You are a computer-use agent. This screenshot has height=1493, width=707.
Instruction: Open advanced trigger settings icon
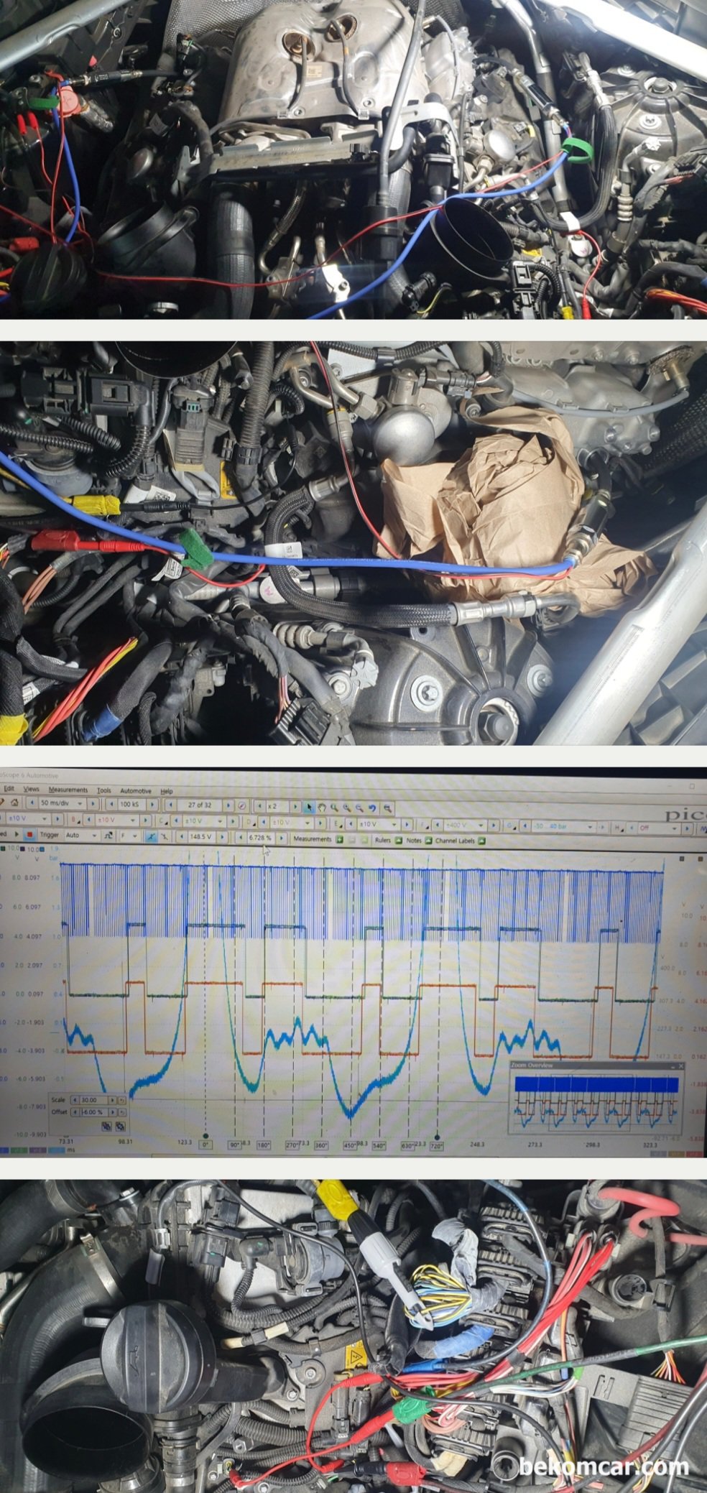pyautogui.click(x=108, y=836)
